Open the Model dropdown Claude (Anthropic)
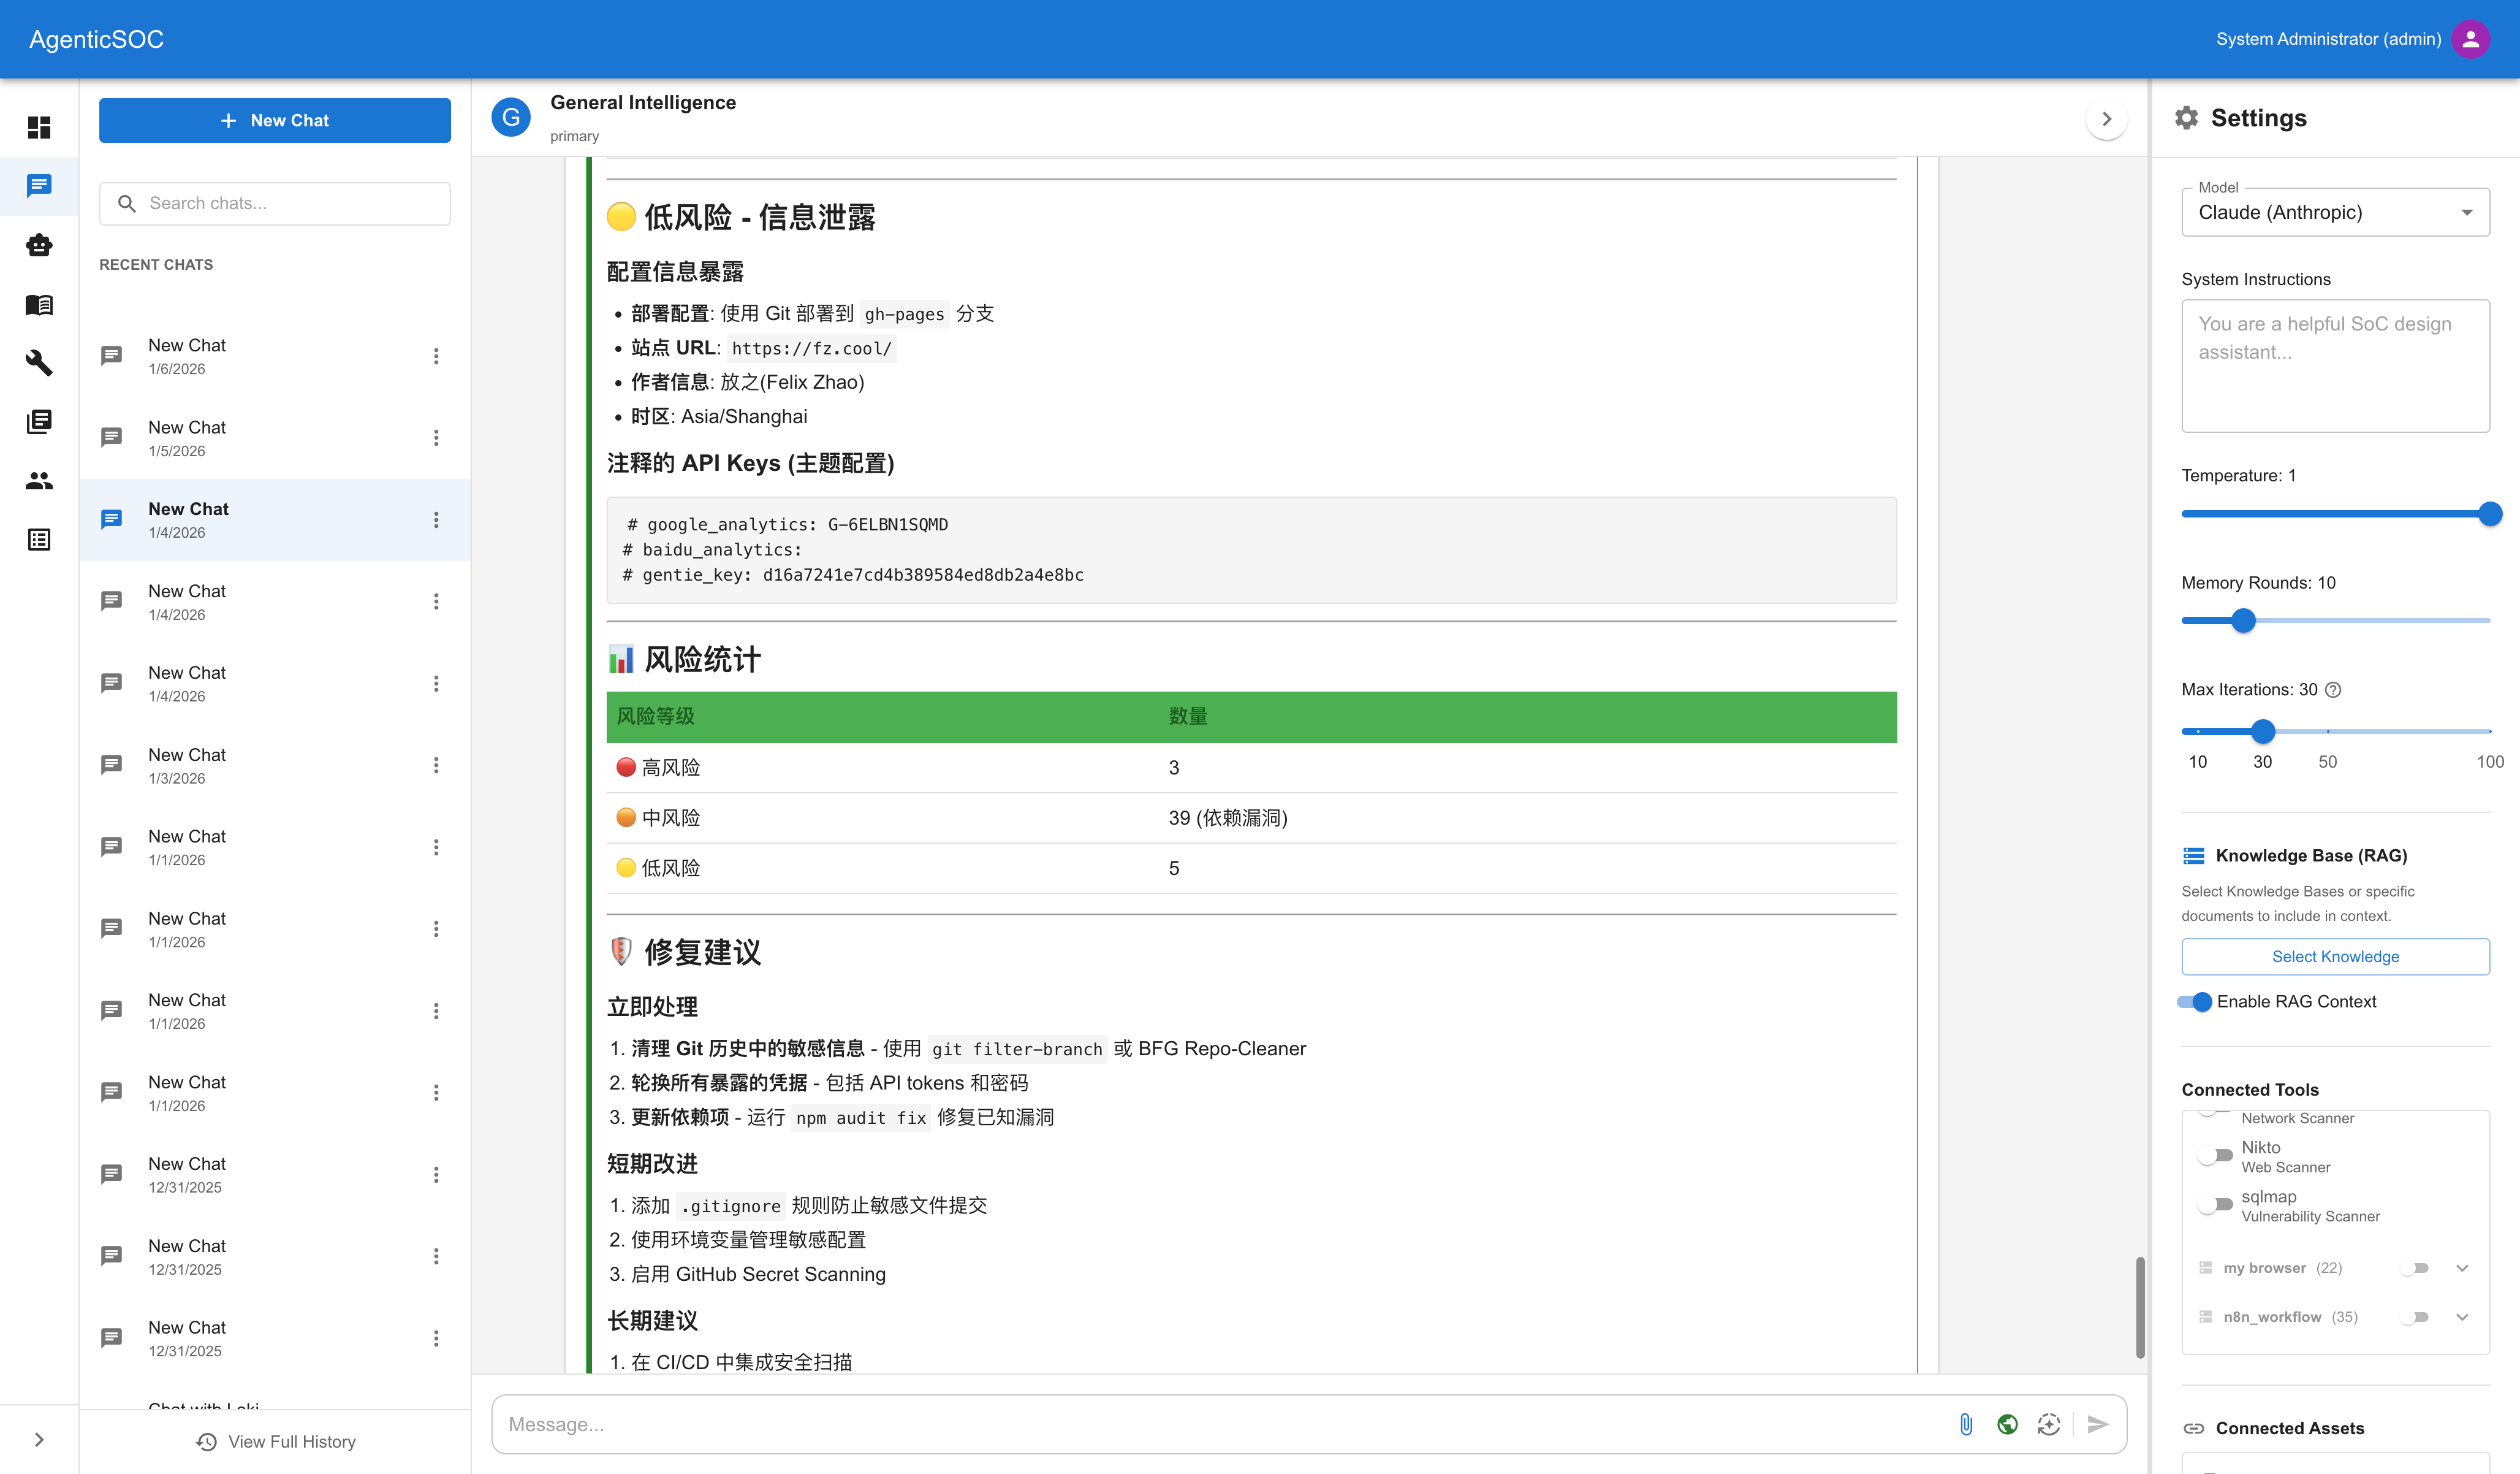The width and height of the screenshot is (2520, 1474). 2335,212
